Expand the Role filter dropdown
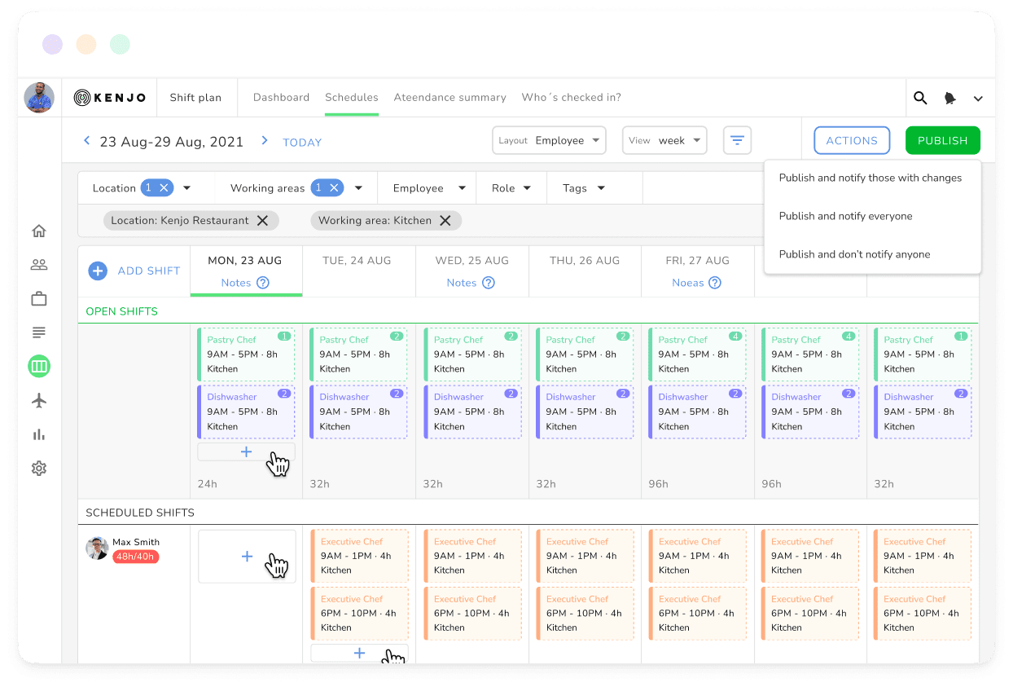 (511, 188)
